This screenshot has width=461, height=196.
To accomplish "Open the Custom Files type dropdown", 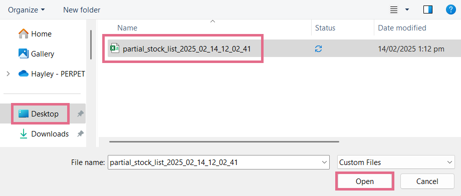I will click(396, 162).
